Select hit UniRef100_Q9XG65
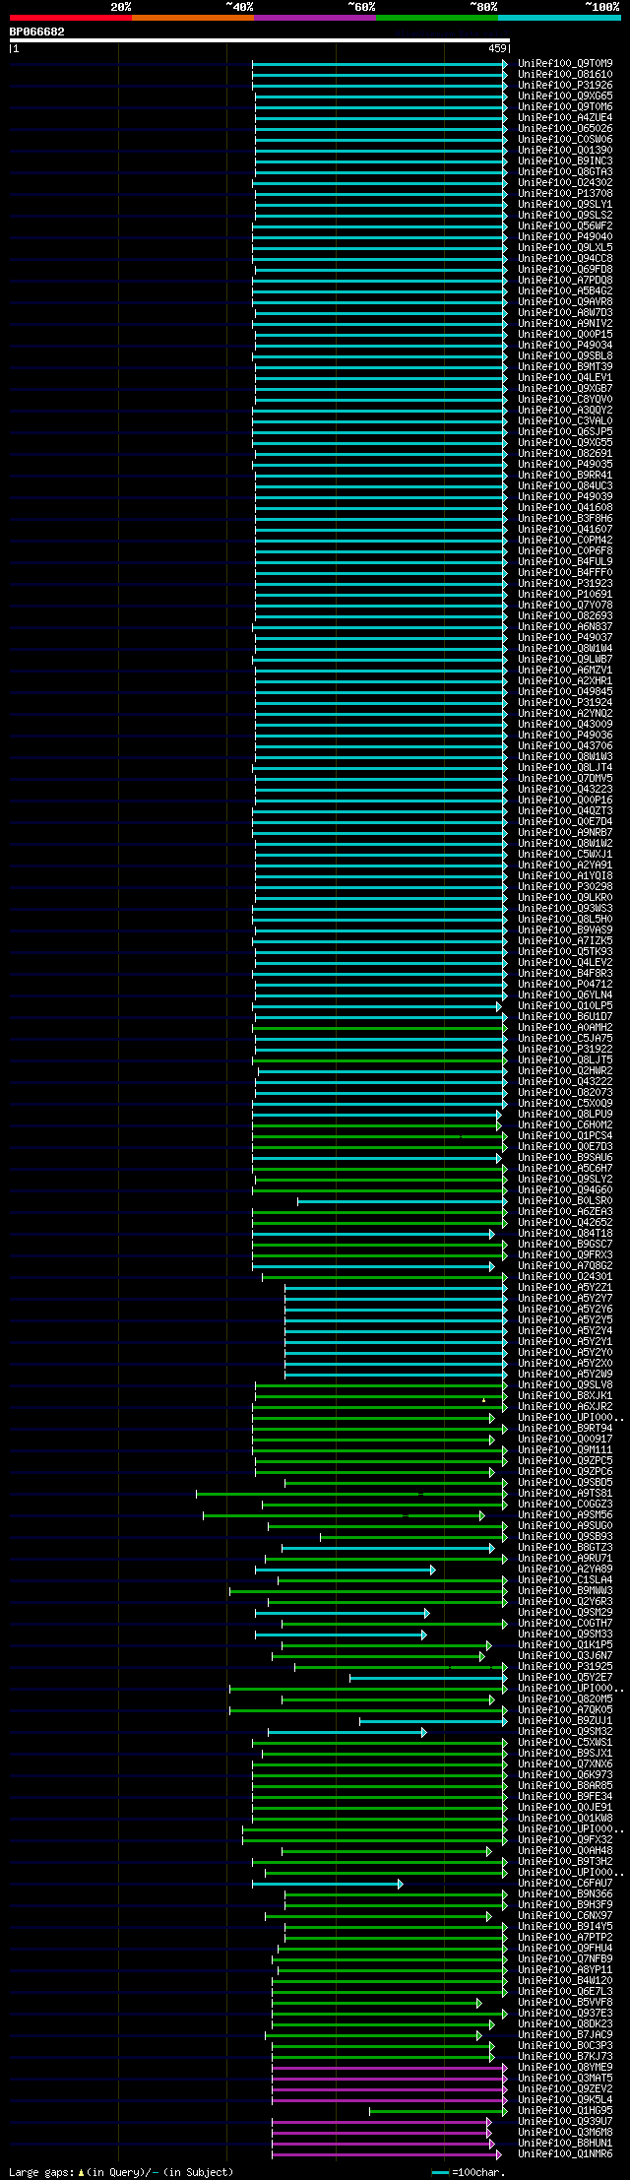 tap(565, 96)
